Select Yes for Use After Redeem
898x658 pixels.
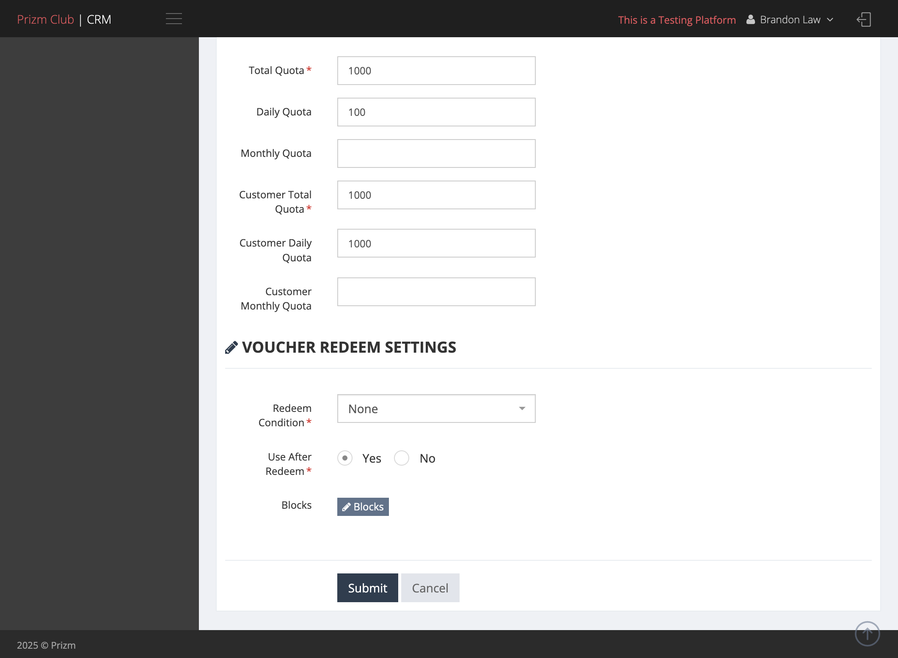pyautogui.click(x=345, y=458)
